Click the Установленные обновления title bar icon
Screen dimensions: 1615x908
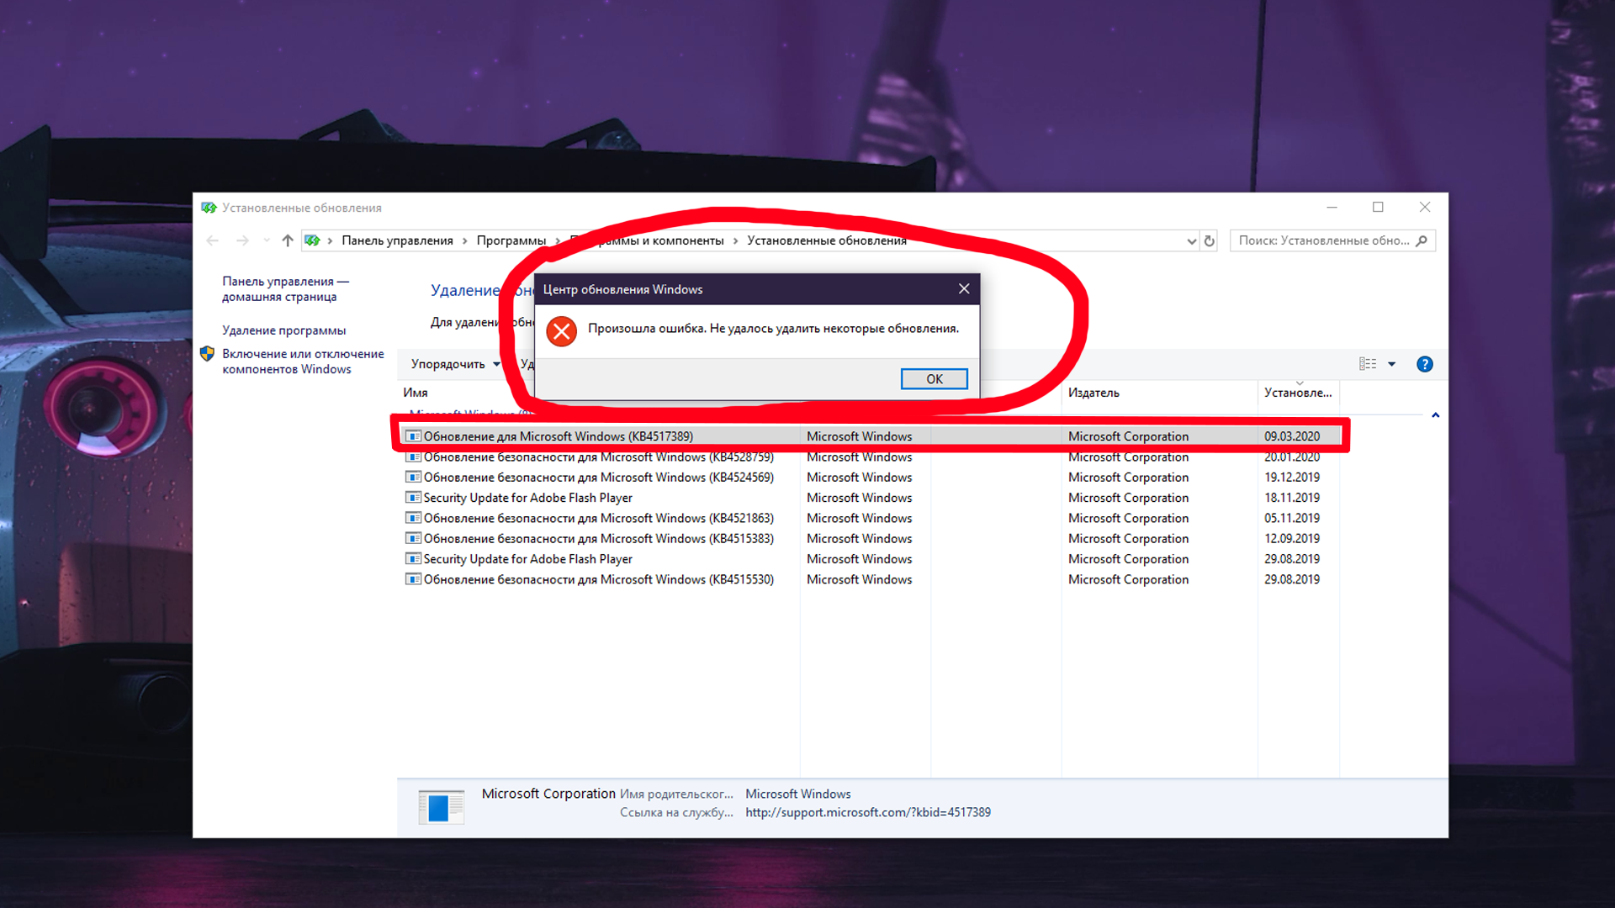[x=209, y=208]
